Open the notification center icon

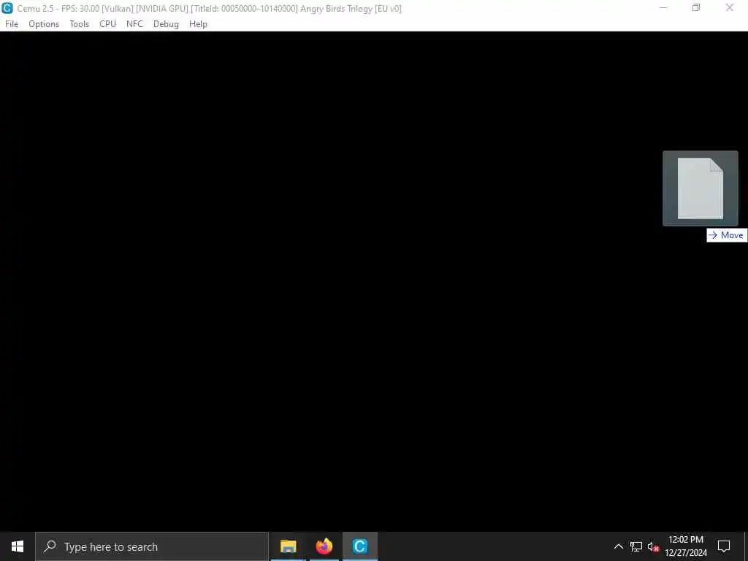tap(724, 546)
